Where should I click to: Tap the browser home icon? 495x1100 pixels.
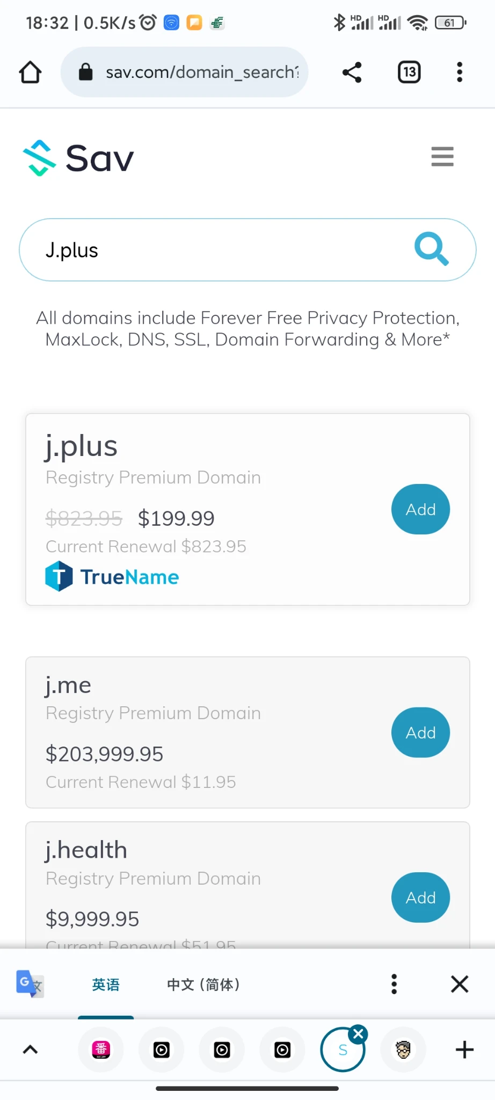point(30,73)
